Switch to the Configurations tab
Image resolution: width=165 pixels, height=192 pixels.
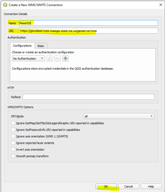[x=22, y=46]
